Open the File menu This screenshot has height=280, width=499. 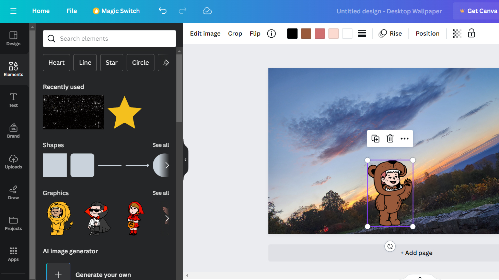tap(72, 11)
